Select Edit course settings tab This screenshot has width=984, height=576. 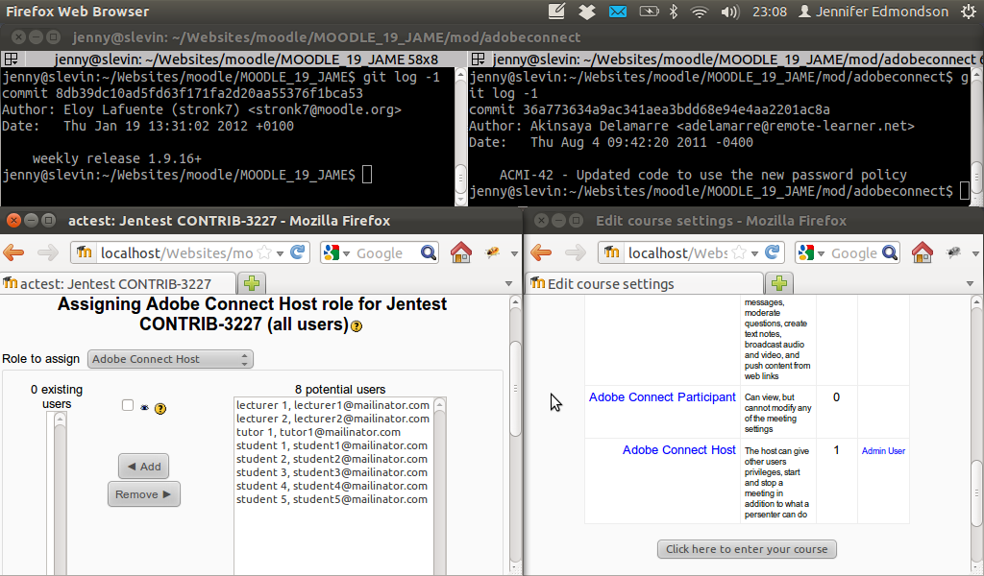click(x=645, y=283)
